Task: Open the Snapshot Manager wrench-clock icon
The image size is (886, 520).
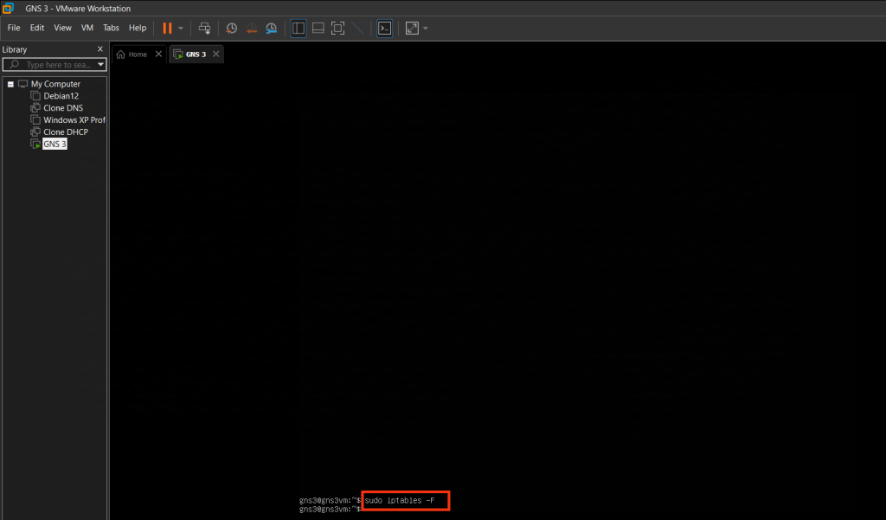Action: point(271,28)
